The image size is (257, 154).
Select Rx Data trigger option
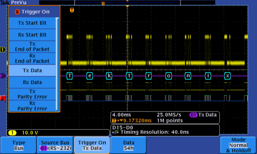click(32, 82)
